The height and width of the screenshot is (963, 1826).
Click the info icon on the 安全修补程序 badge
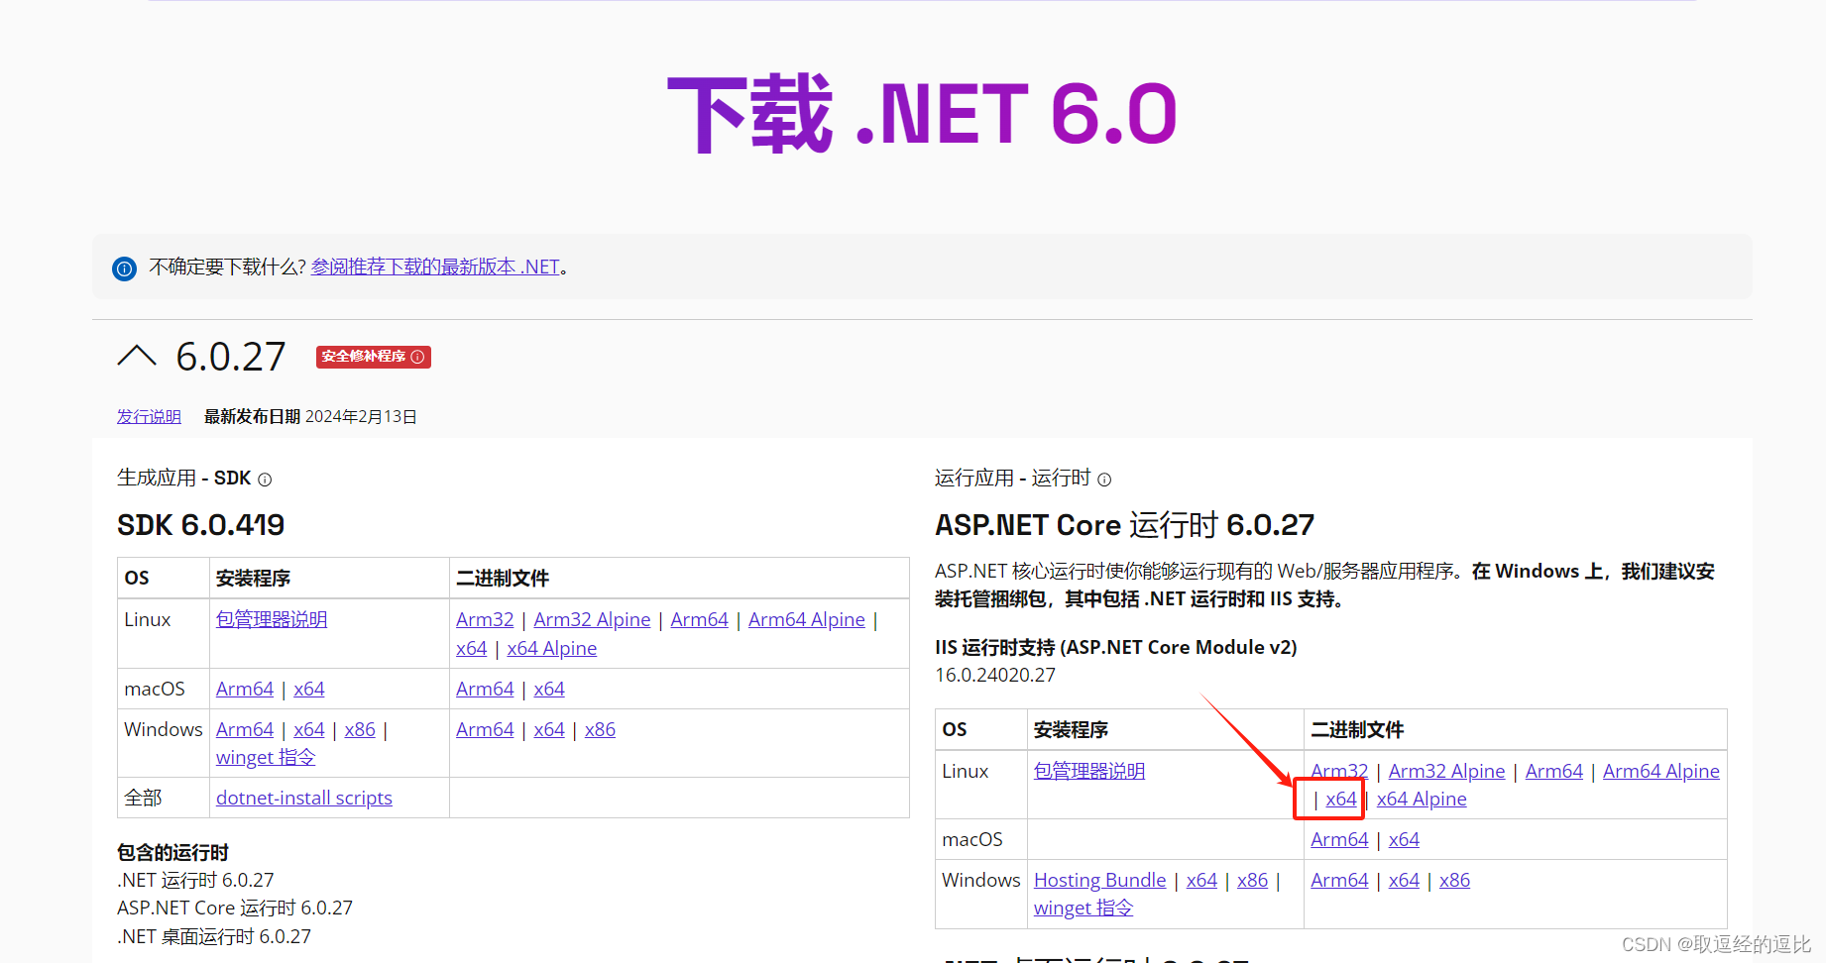[x=418, y=357]
